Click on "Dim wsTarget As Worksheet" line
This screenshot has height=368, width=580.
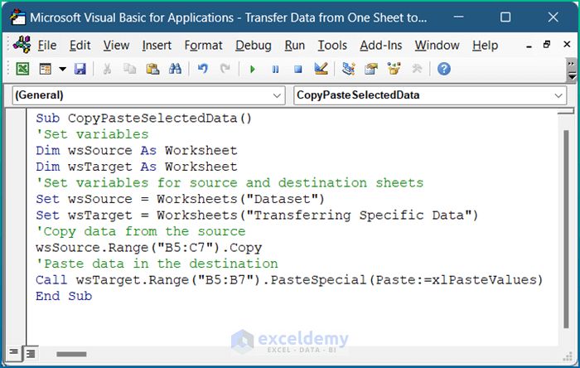137,167
